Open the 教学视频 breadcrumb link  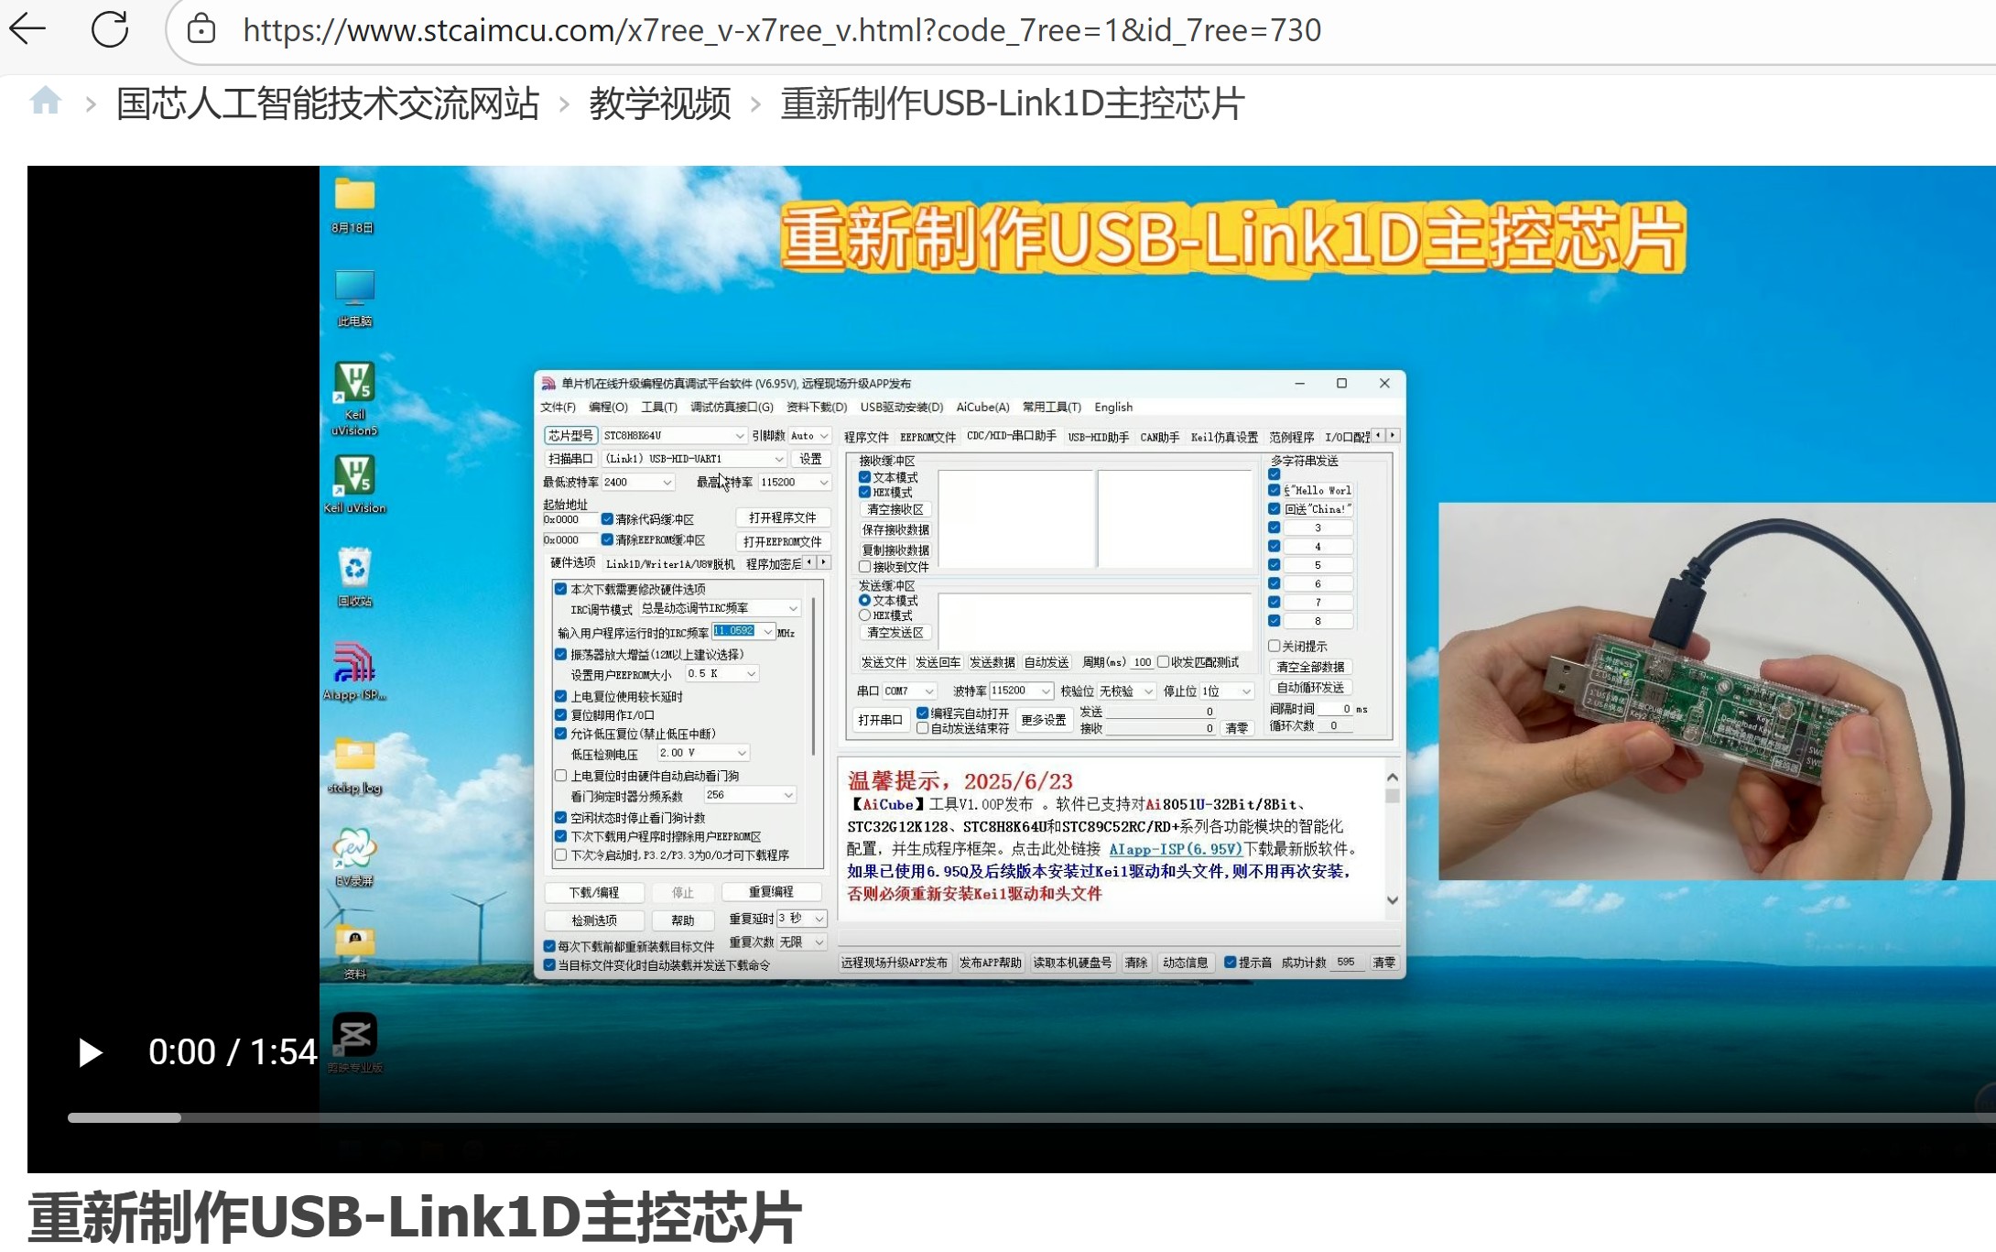[659, 103]
